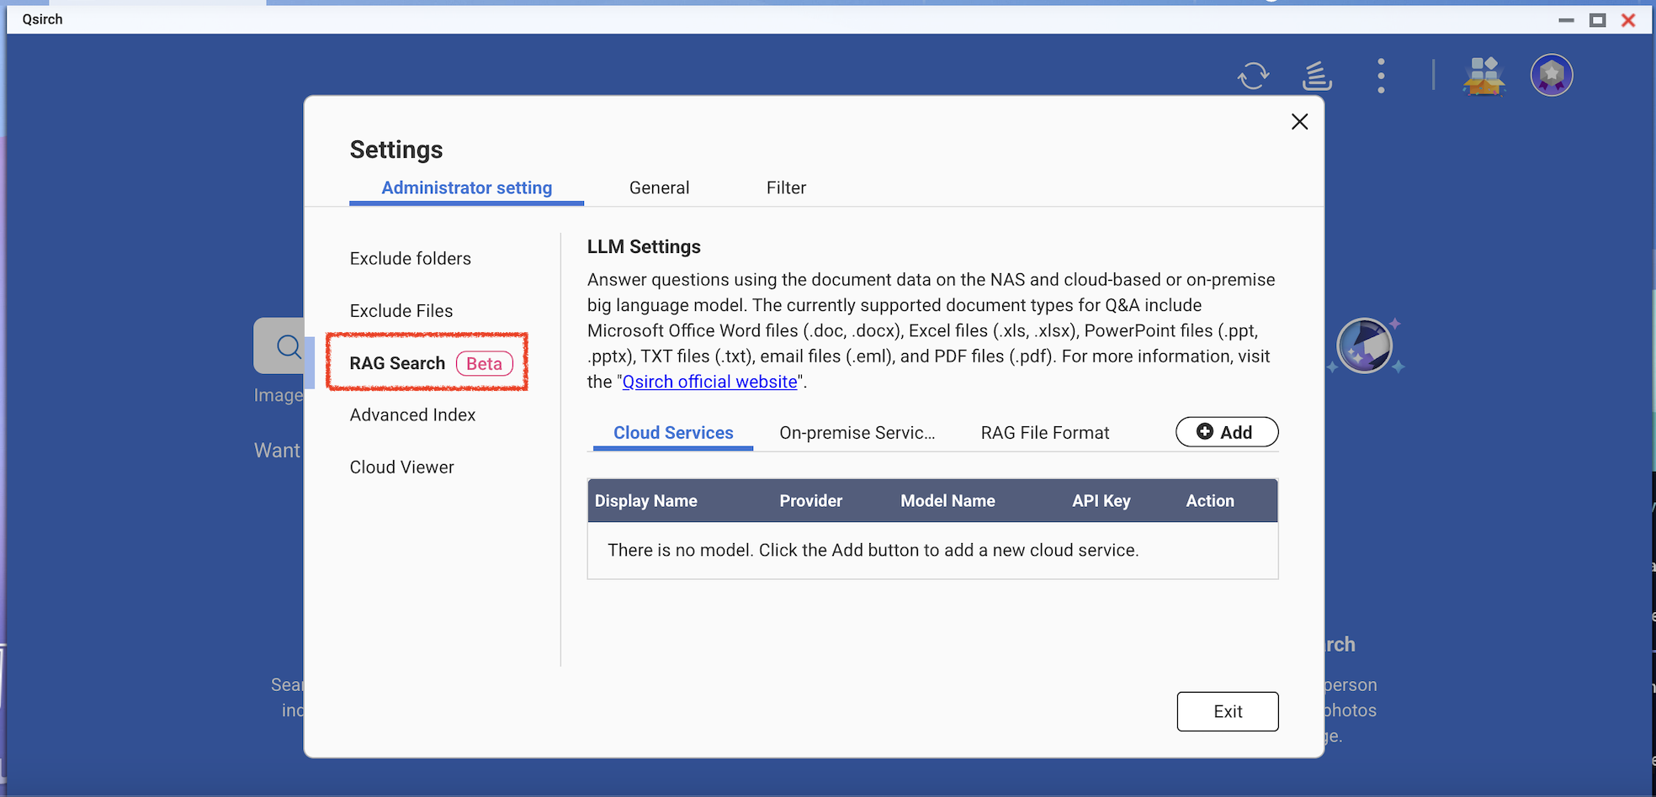Open Exclude folders in sidebar
Viewport: 1656px width, 797px height.
[410, 259]
